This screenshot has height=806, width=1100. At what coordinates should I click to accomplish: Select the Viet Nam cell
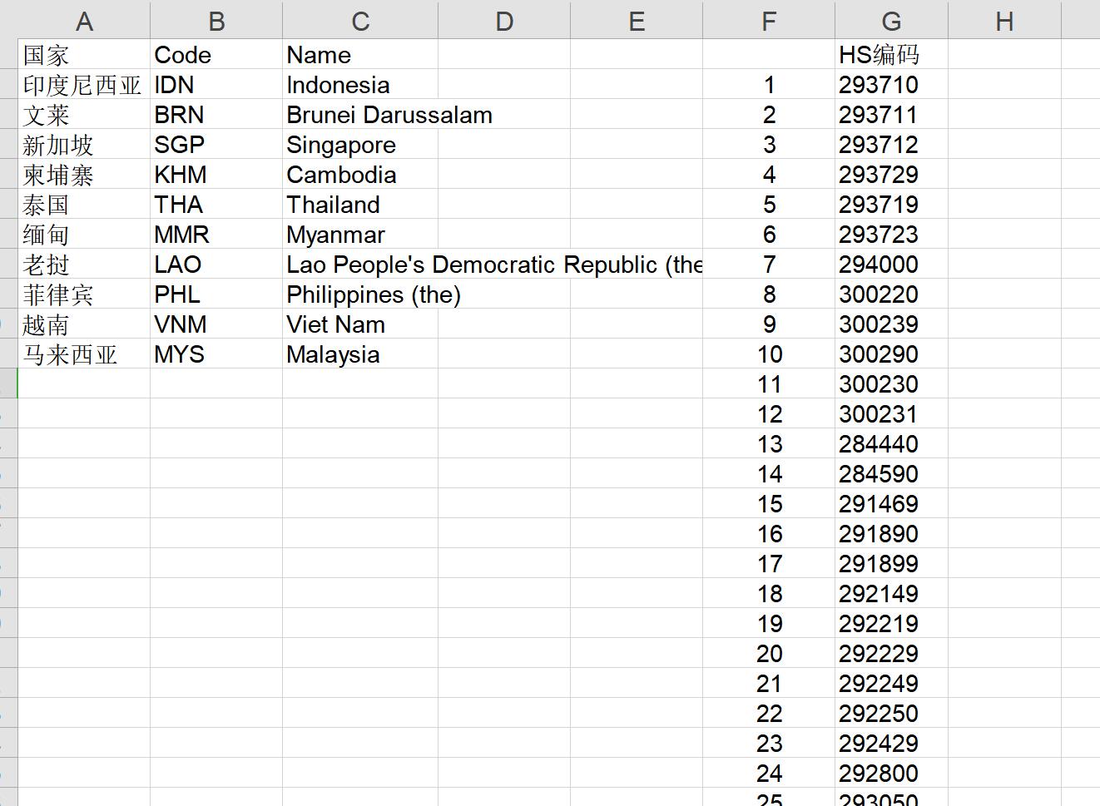360,324
